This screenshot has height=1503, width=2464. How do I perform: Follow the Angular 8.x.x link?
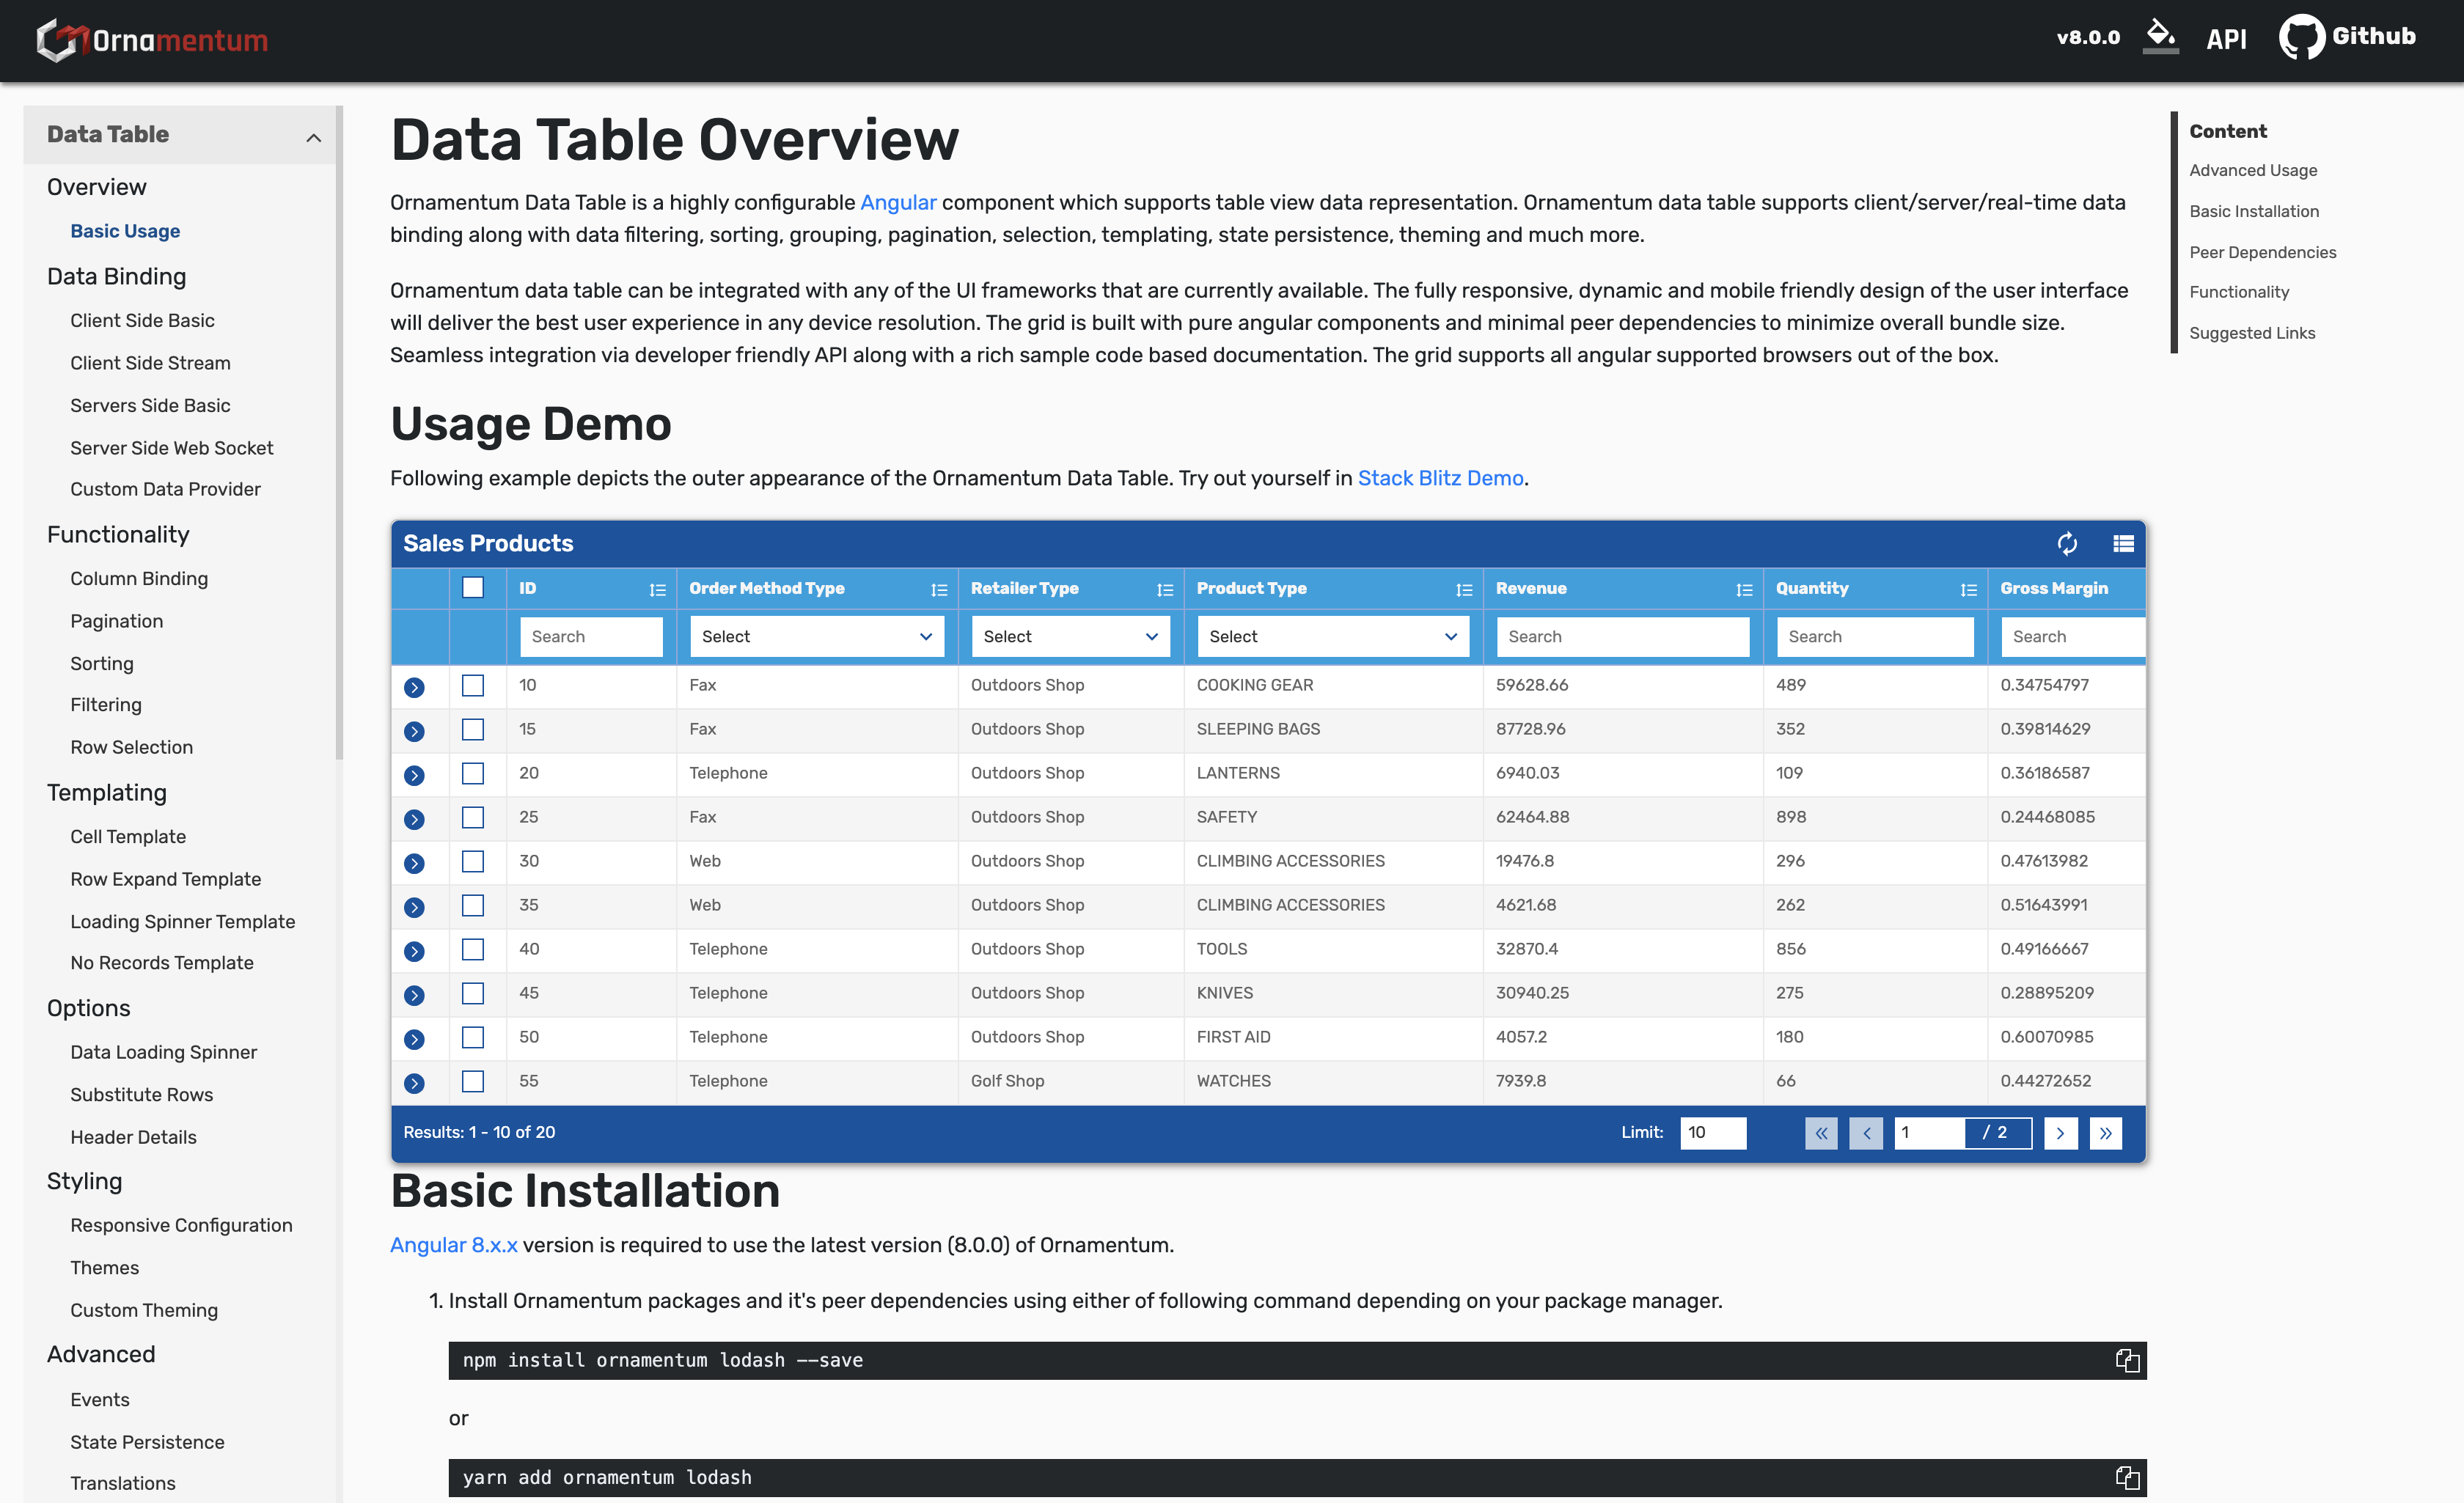(x=453, y=1245)
